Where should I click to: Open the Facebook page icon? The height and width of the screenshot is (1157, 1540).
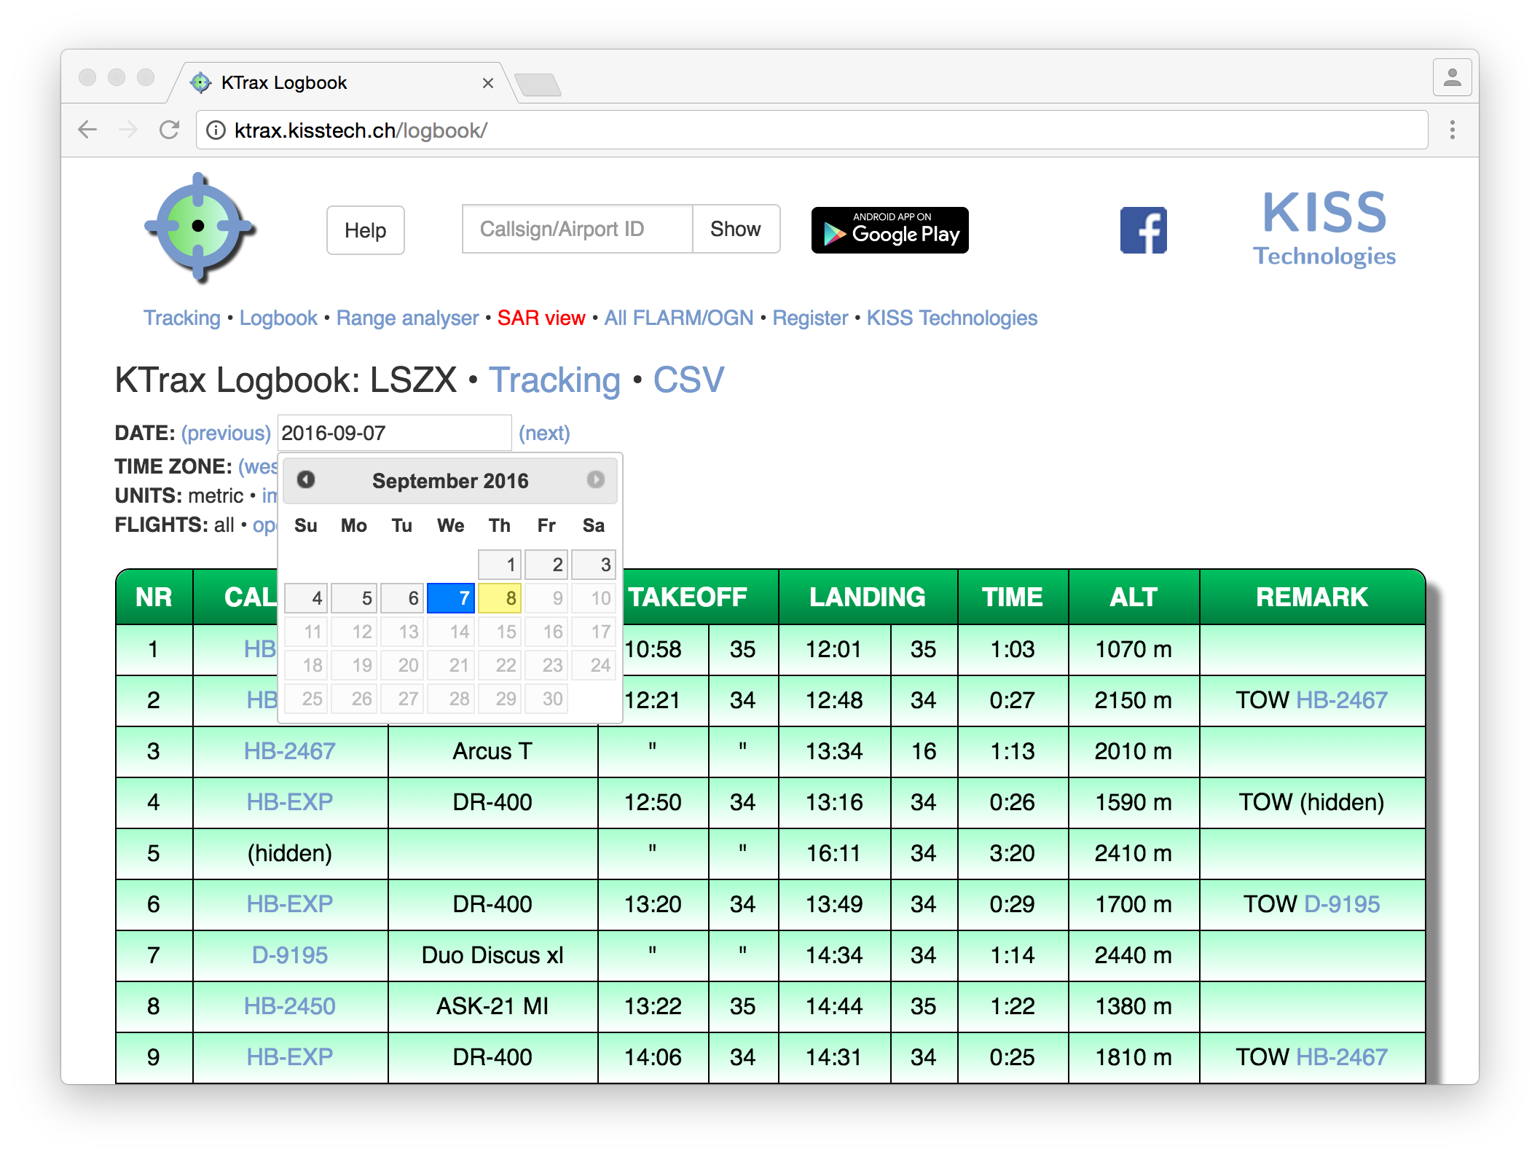point(1142,230)
